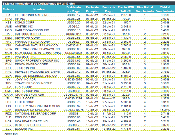The width and height of the screenshot is (179, 136).
Task: Click the USD$0.045 dividend for Halliburton
Action: point(74,34)
